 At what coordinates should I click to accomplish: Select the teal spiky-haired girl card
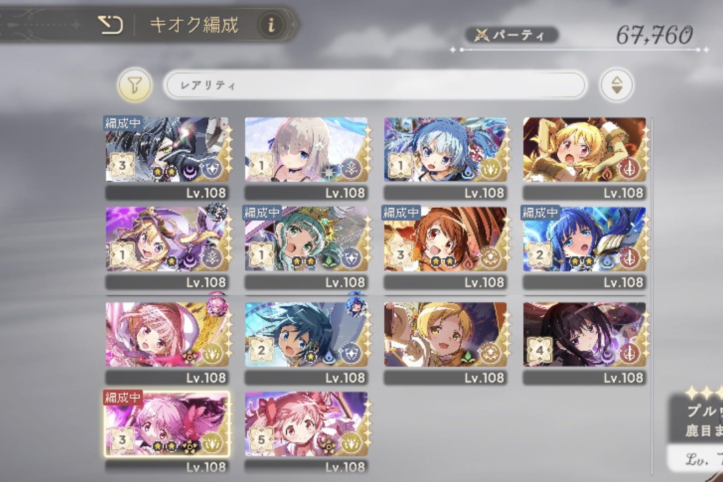[306, 335]
